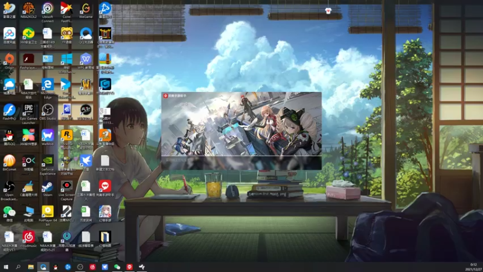Open the QQ penguin taskbar icon
The image size is (483, 272).
click(56, 267)
